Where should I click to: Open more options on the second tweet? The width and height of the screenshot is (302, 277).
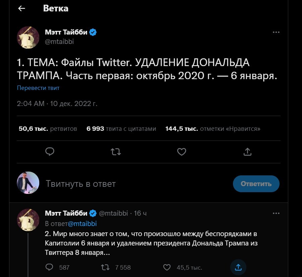click(276, 213)
